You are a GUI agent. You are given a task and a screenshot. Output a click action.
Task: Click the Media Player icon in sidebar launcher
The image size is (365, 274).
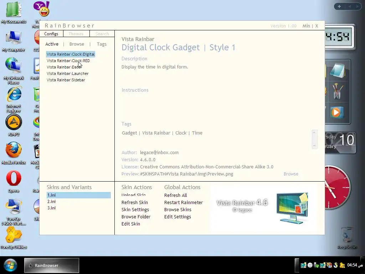[336, 112]
